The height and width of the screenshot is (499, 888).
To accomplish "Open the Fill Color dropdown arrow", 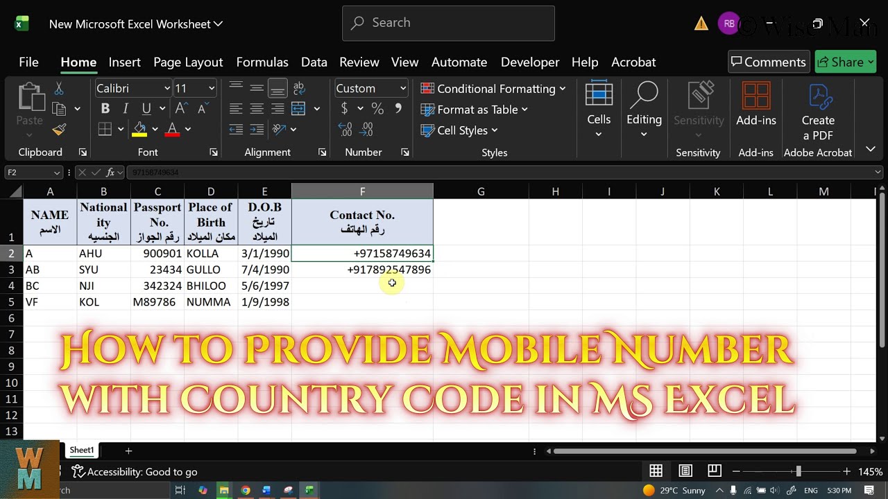I will [x=154, y=129].
